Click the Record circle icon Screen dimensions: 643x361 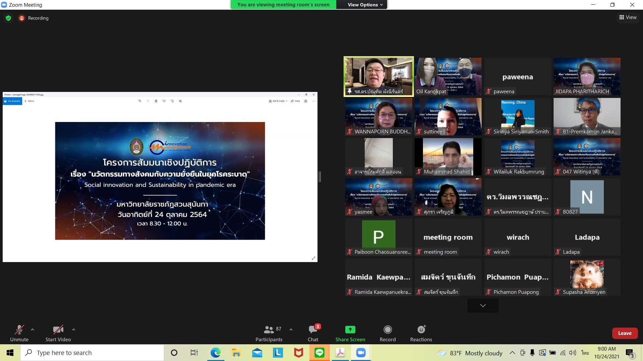[387, 330]
